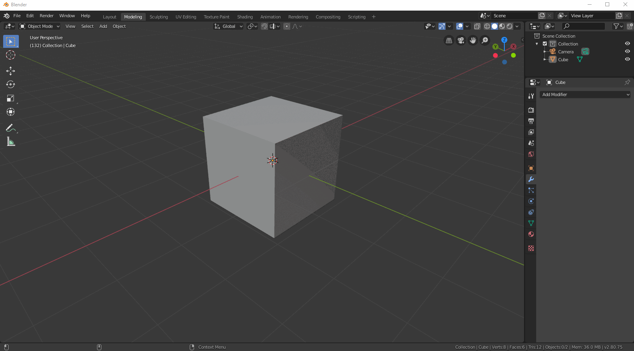Activate the 3D Cursor tool
Viewport: 634px width, 351px height.
click(x=11, y=55)
